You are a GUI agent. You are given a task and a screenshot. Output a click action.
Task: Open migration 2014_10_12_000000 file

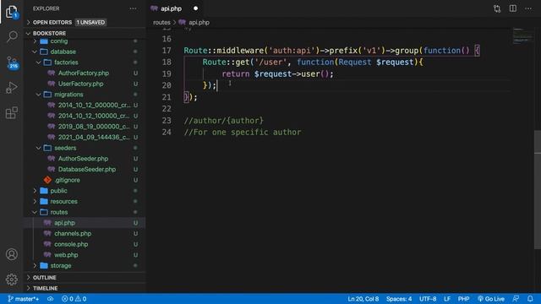click(85, 105)
